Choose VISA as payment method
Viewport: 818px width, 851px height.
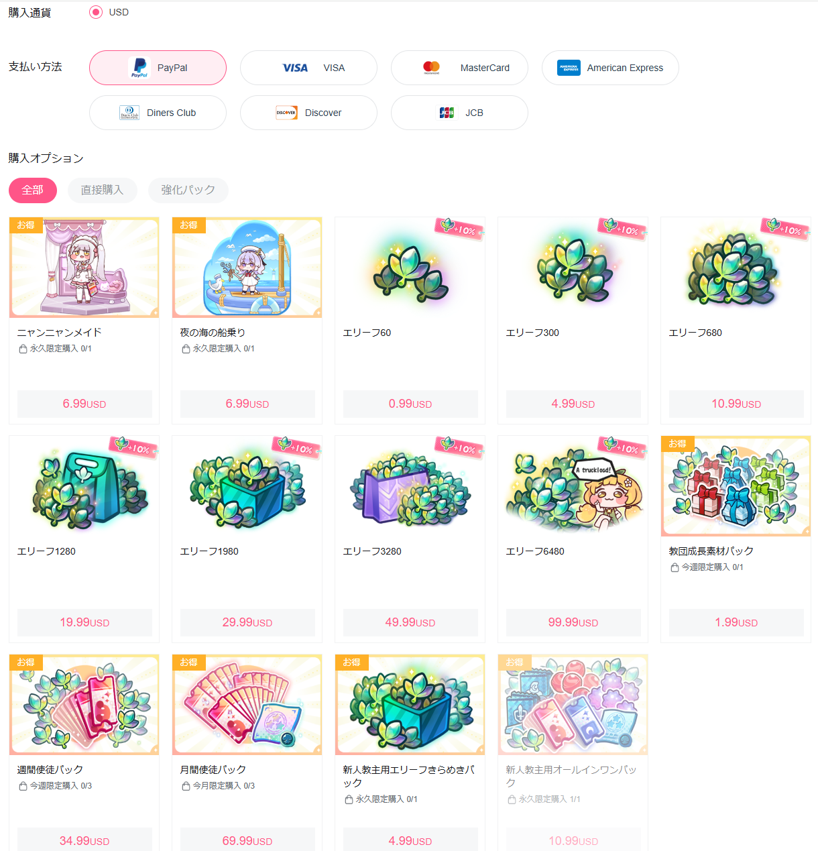[x=308, y=68]
